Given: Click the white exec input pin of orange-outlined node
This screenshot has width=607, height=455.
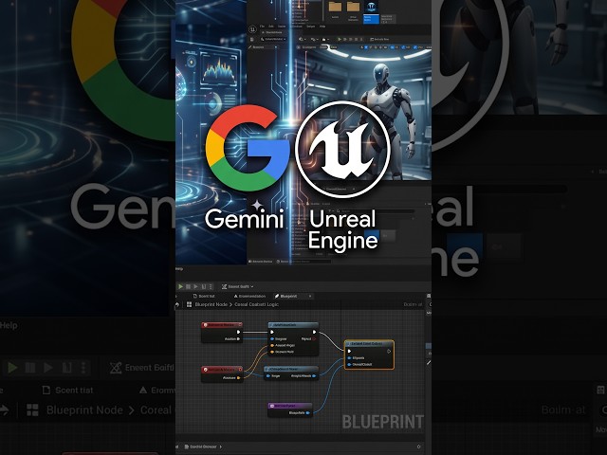Looking at the screenshot, I should point(349,352).
